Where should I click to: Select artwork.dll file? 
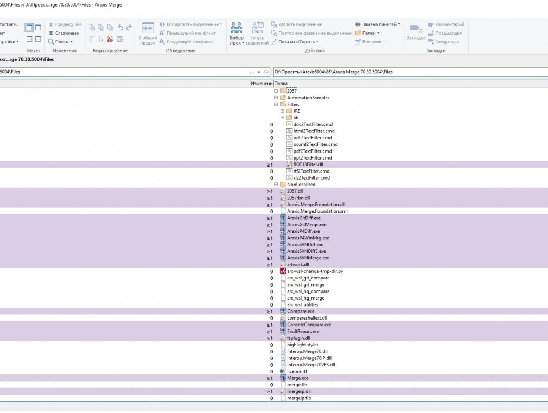click(x=298, y=265)
